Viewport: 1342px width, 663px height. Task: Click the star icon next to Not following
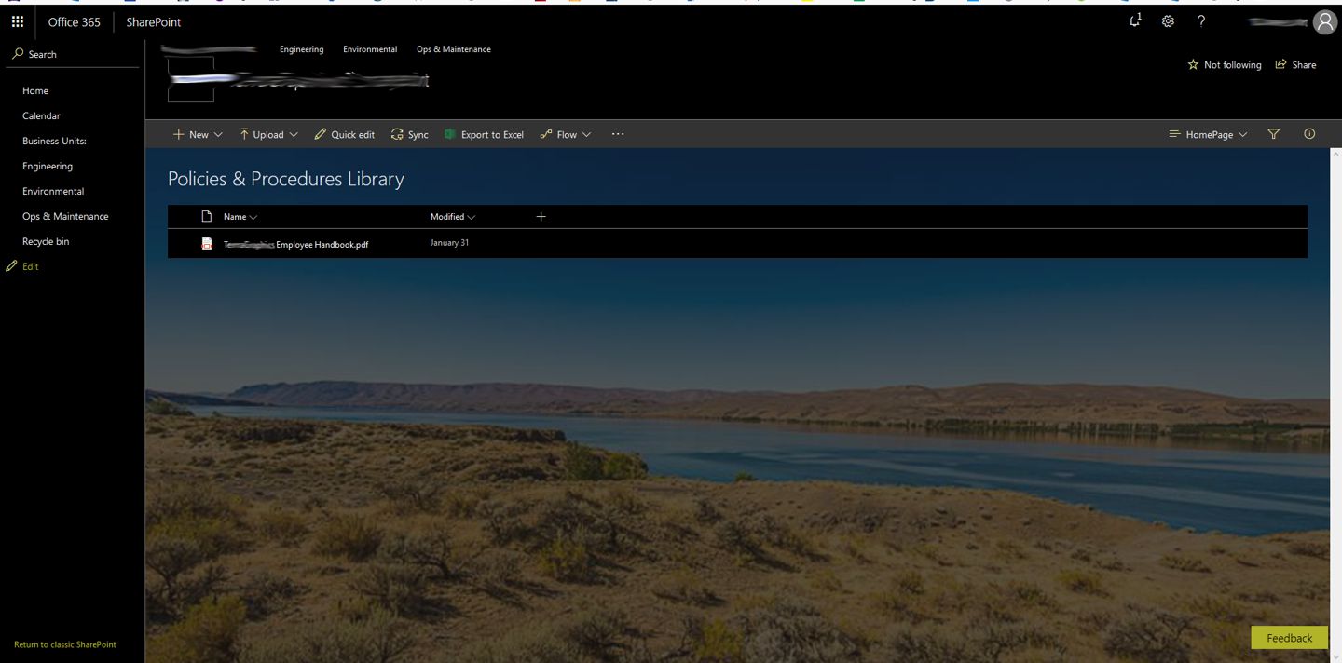click(1193, 65)
